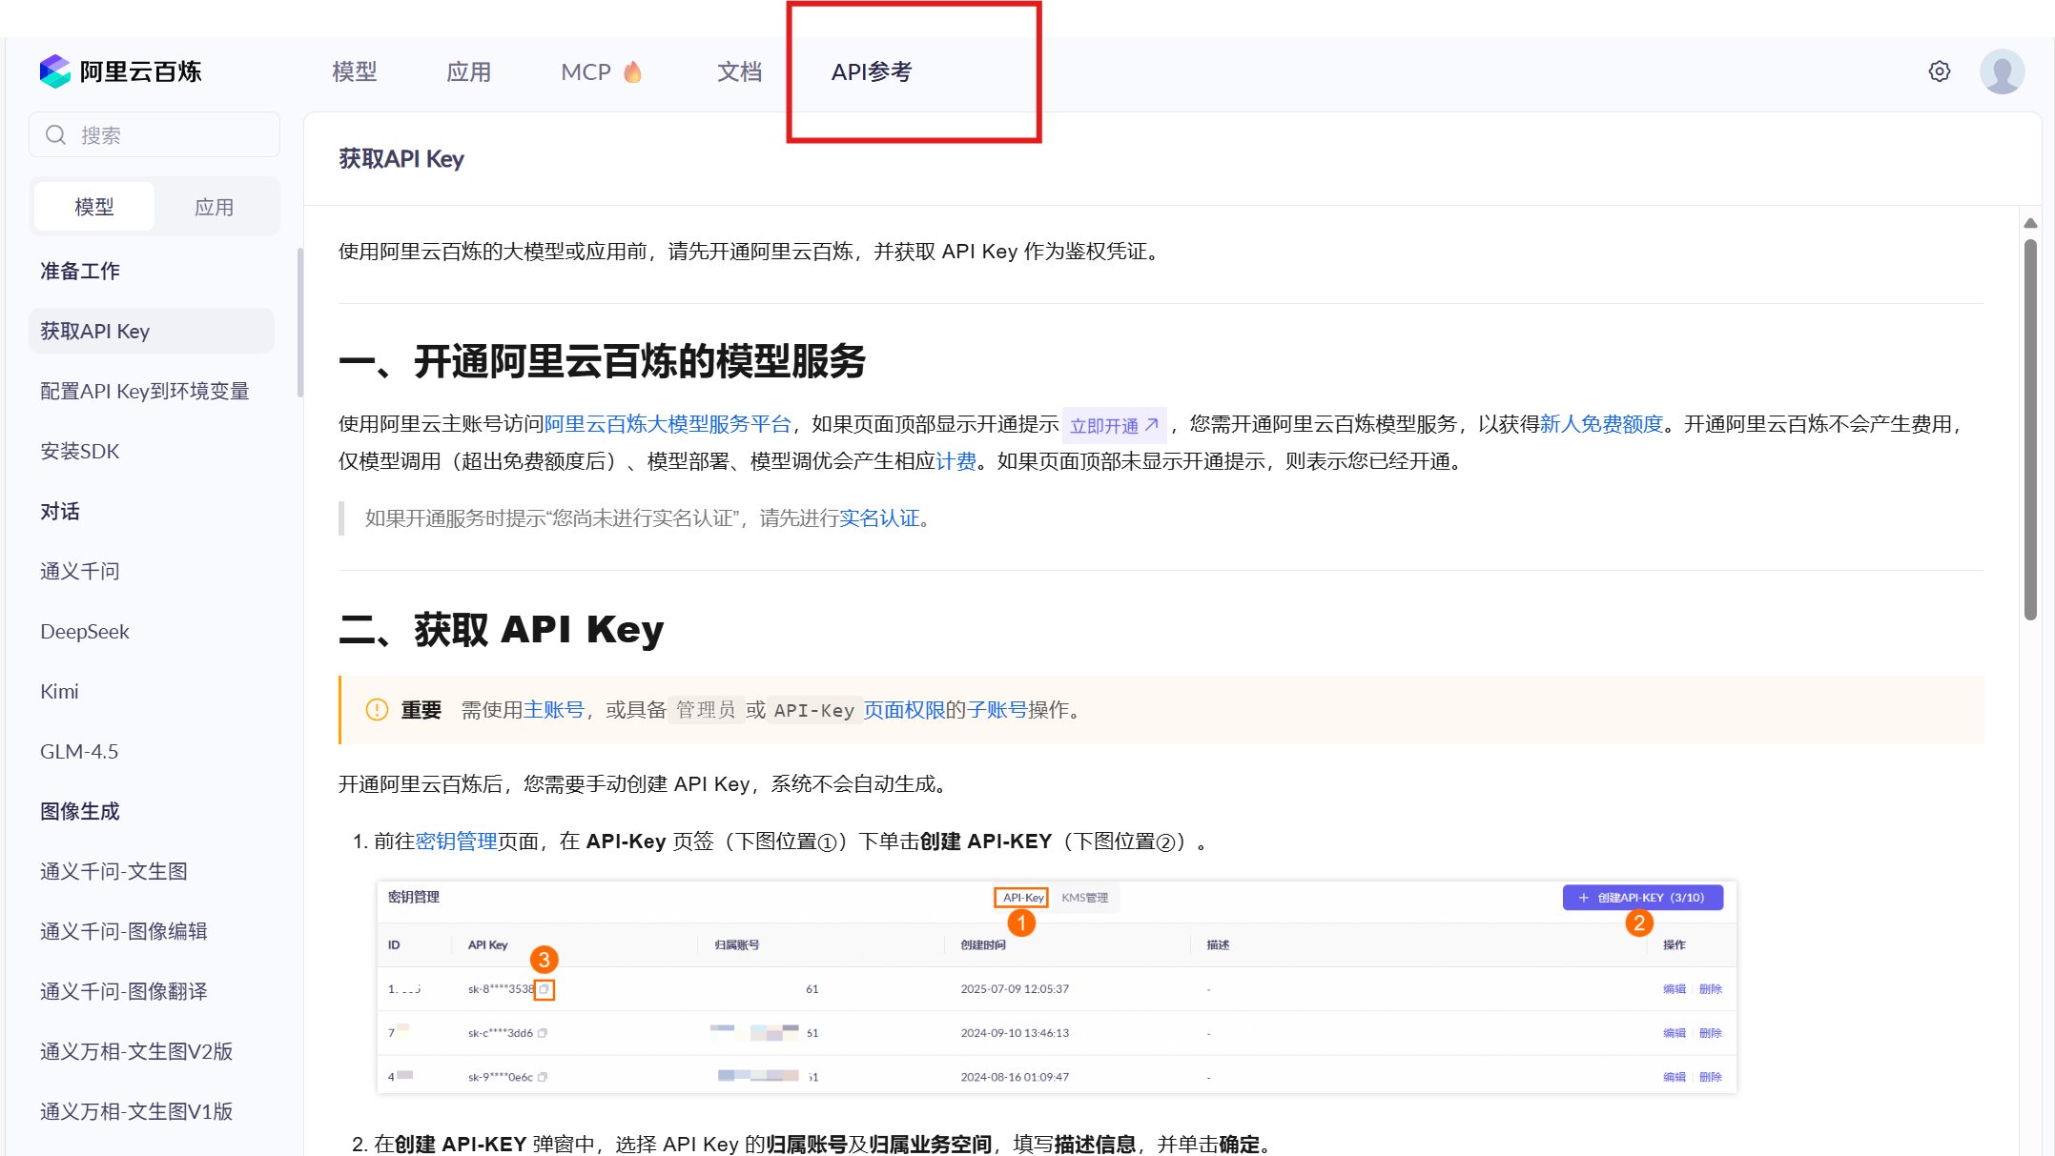The image size is (2055, 1156).
Task: Select 获取API Key in sidebar
Action: pyautogui.click(x=152, y=331)
